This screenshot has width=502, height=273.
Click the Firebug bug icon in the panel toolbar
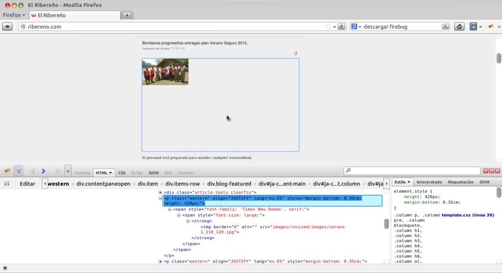coord(7,171)
